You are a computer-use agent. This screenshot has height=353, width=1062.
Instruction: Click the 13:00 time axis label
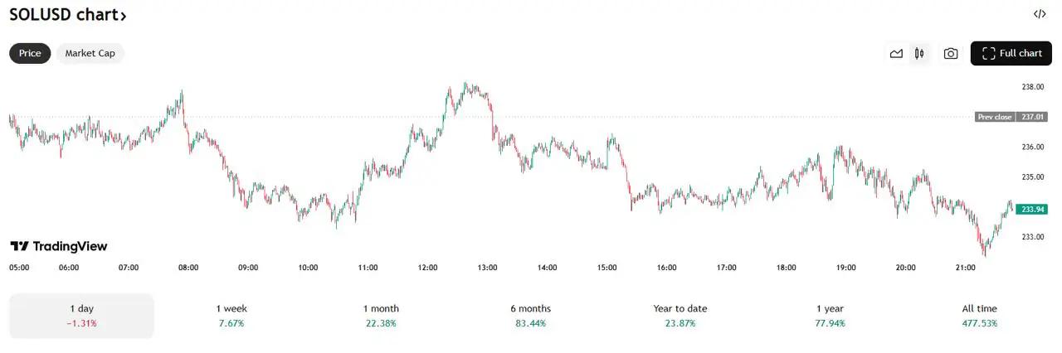tap(487, 268)
